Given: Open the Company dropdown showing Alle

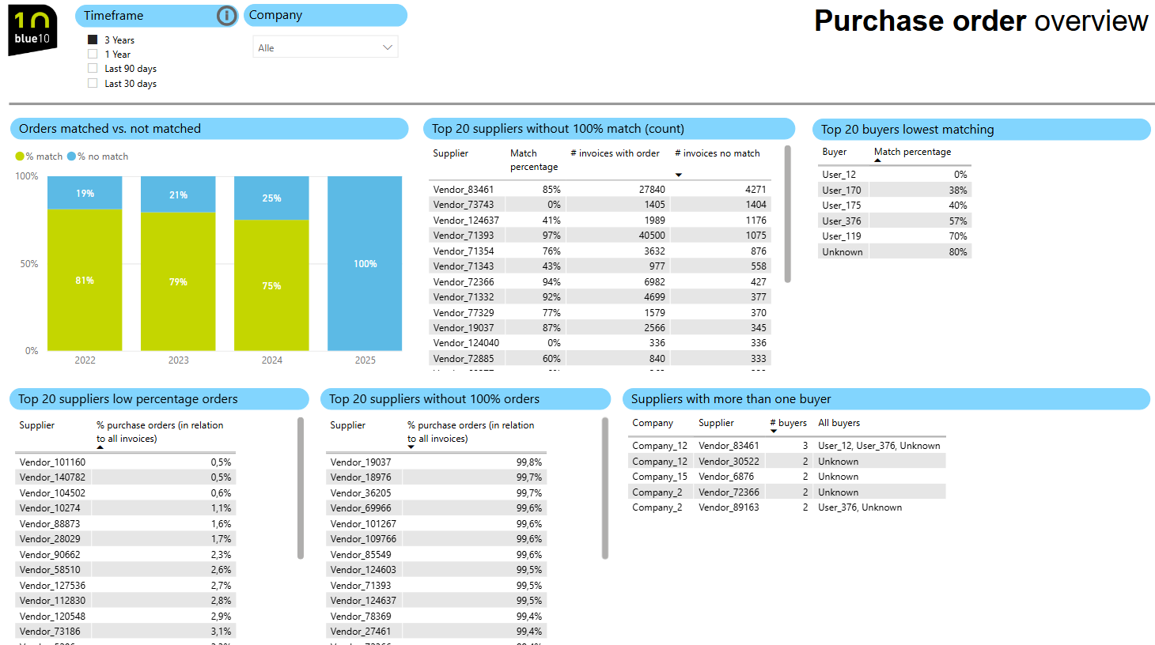Looking at the screenshot, I should (x=325, y=47).
